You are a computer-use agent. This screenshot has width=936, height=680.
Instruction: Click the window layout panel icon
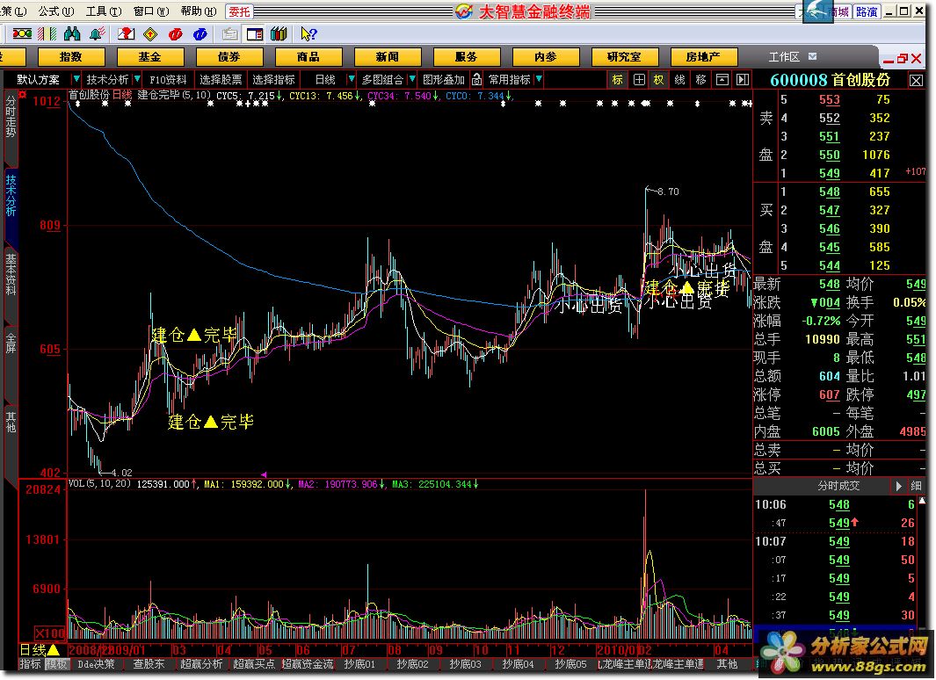[x=254, y=34]
